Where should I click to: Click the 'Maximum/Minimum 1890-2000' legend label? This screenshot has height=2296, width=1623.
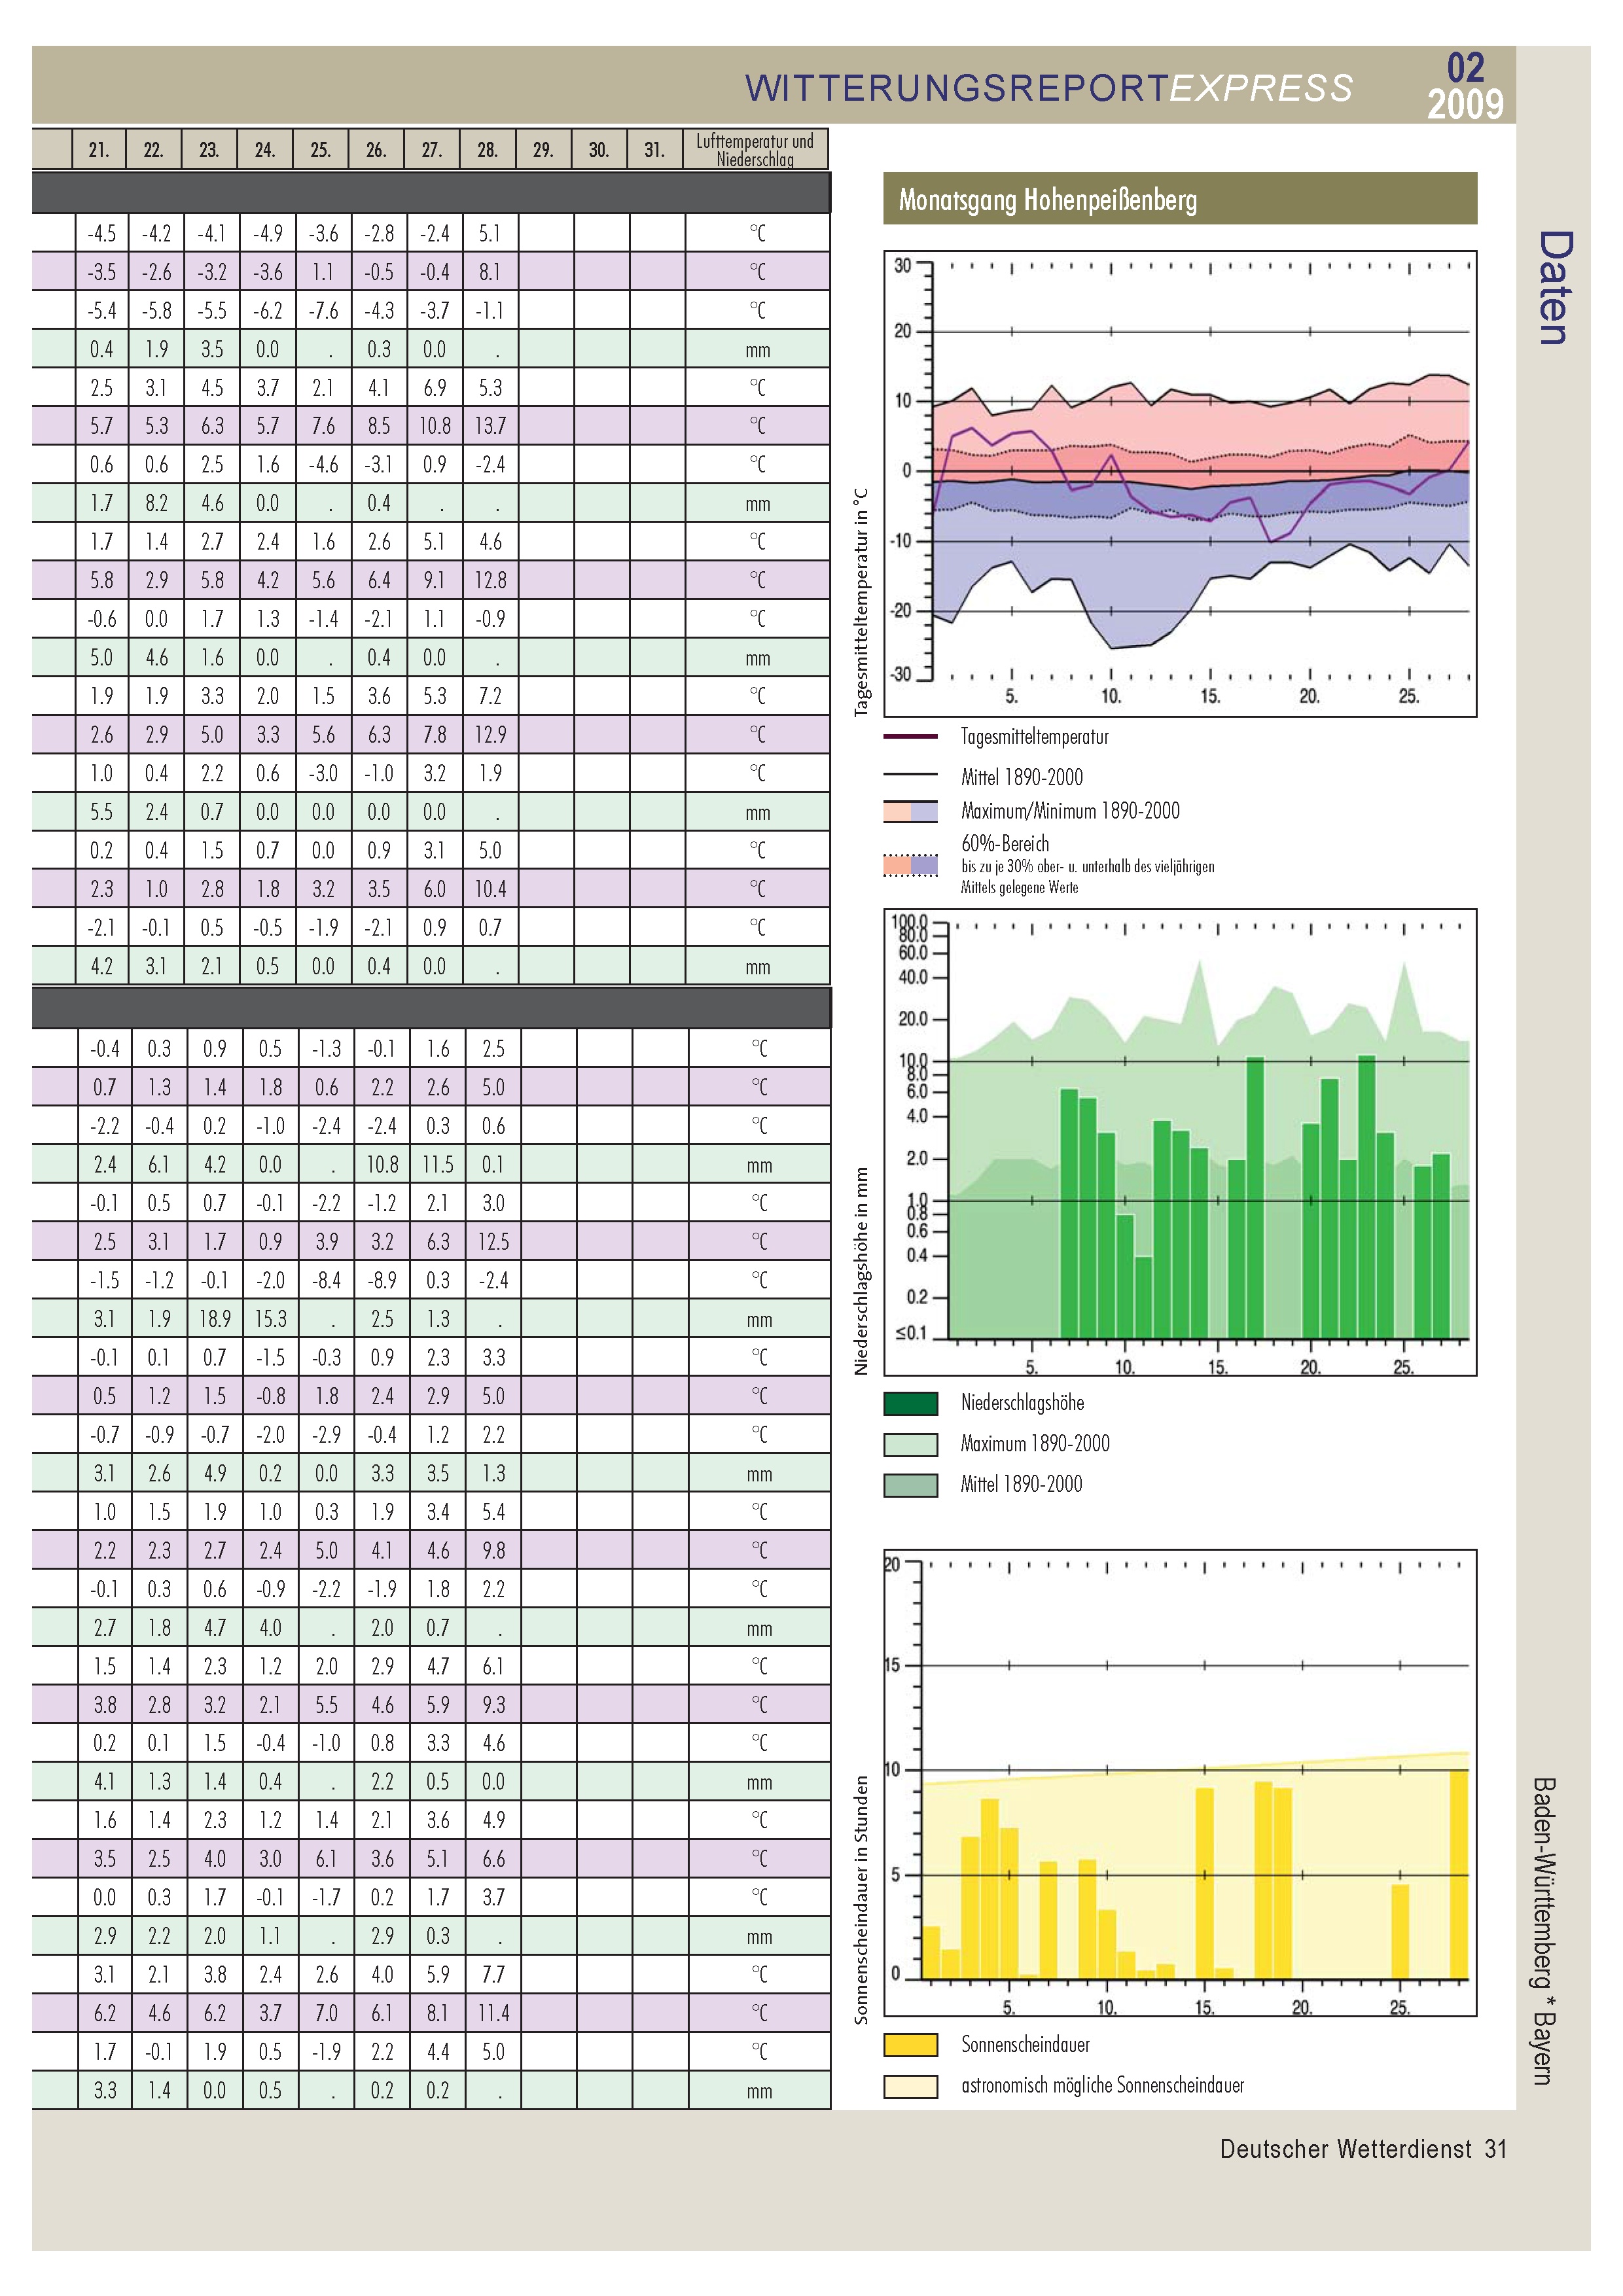tap(1070, 811)
